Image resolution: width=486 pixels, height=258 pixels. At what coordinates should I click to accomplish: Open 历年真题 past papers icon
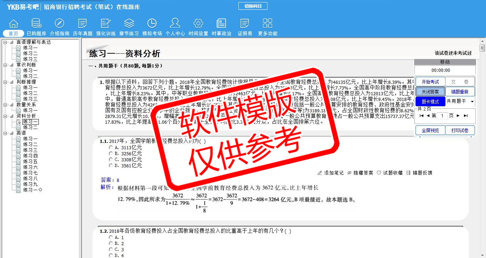(83, 24)
